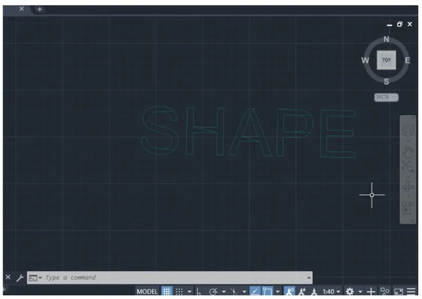Expand the Polar Tracking angle dropdown arrow
Viewport: 422px width, 299px height.
click(224, 291)
